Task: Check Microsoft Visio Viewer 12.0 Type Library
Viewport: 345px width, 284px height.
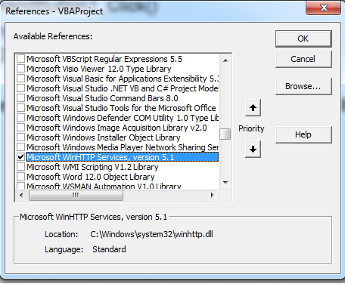Action: click(20, 69)
